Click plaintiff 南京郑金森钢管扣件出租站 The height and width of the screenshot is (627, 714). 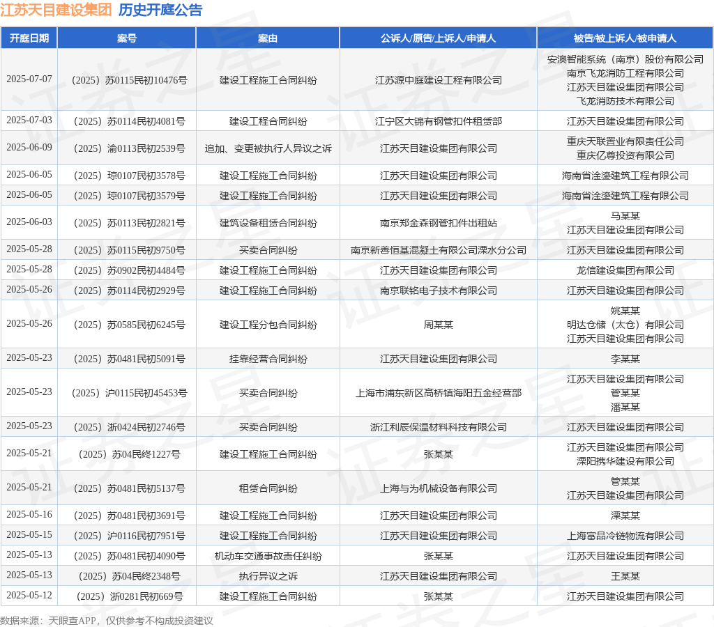point(439,224)
